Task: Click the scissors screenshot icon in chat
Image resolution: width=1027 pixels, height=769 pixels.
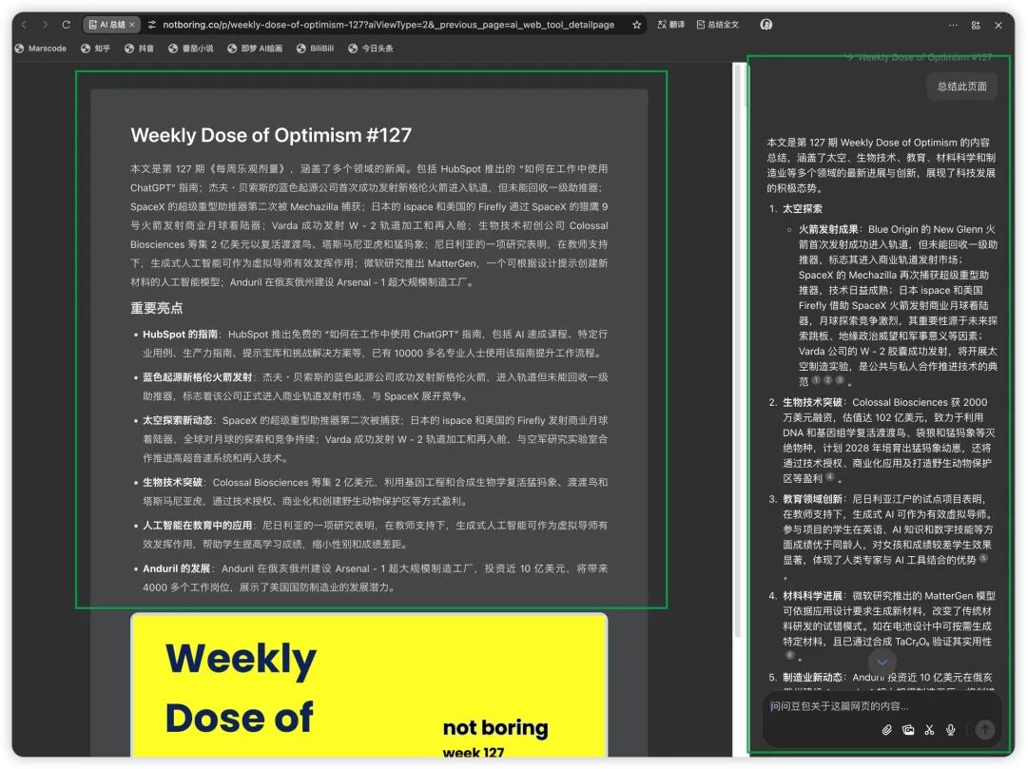Action: pos(929,730)
